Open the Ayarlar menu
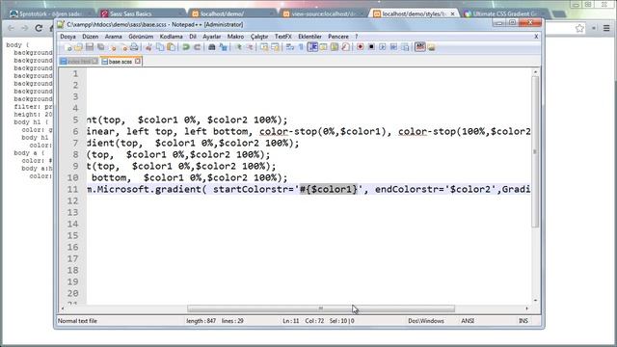 coord(212,37)
